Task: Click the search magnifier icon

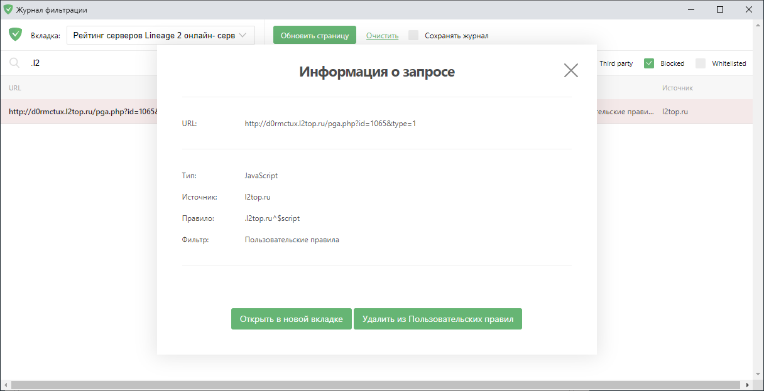Action: pos(14,62)
